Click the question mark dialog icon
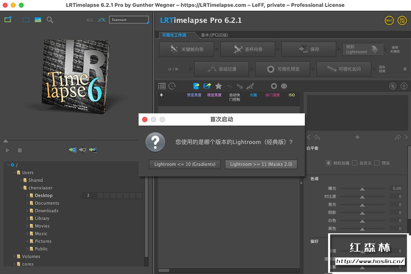The width and height of the screenshot is (411, 274). (x=155, y=142)
